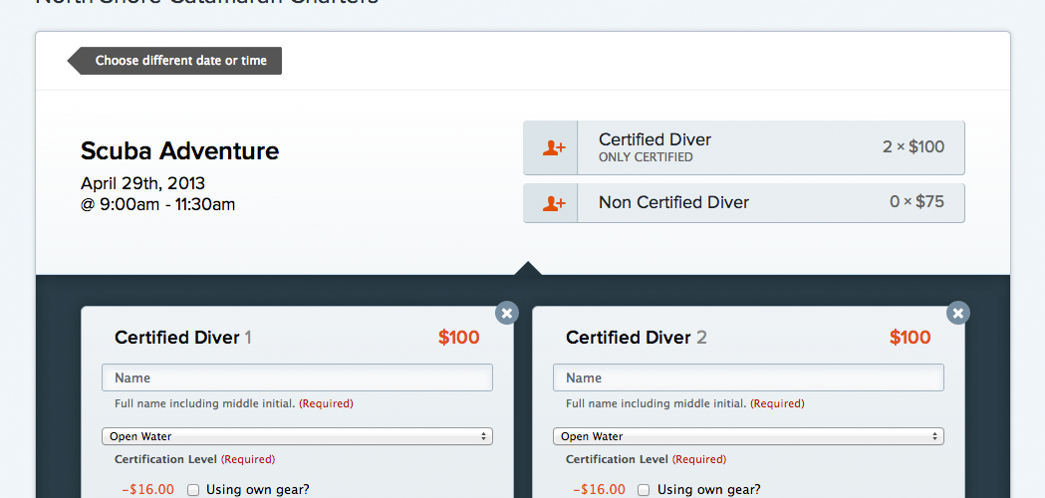Click the -$16.00 discount for Diver 2
The image size is (1045, 498).
599,490
